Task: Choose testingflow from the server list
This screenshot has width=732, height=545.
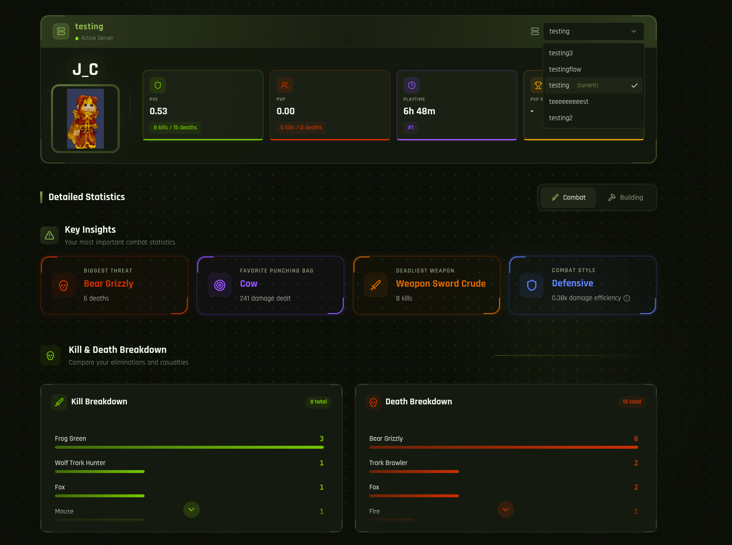Action: (x=565, y=69)
